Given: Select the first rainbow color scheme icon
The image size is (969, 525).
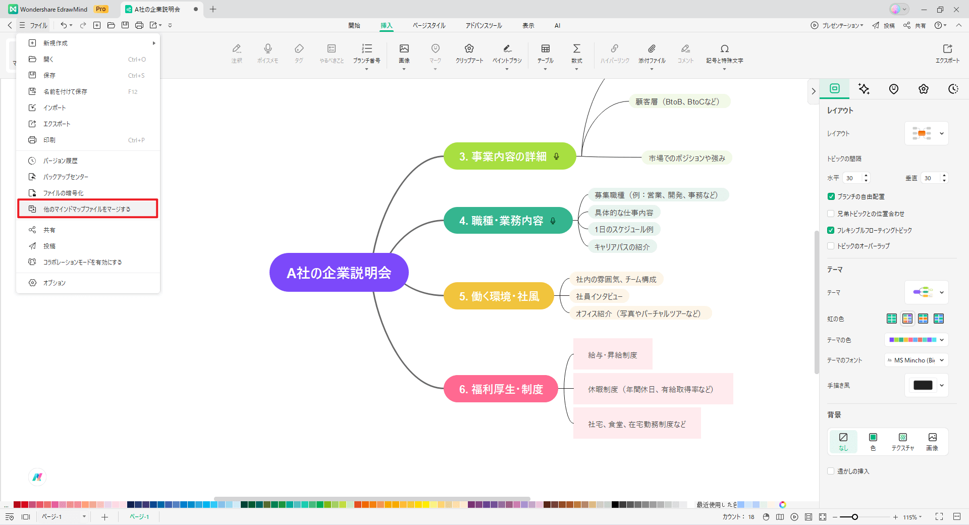Looking at the screenshot, I should click(x=892, y=319).
